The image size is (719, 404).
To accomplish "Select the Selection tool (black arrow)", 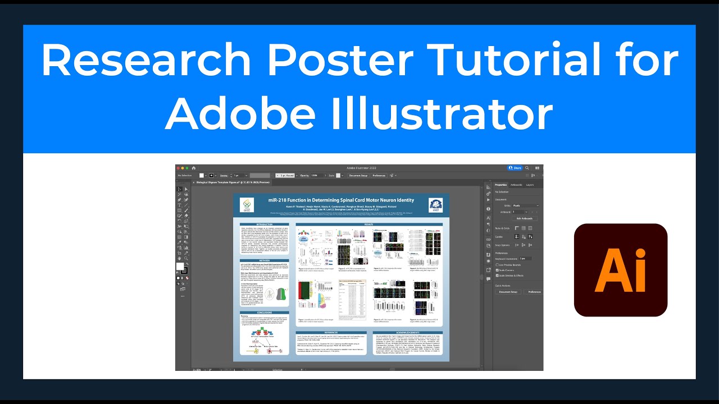I will [x=179, y=189].
